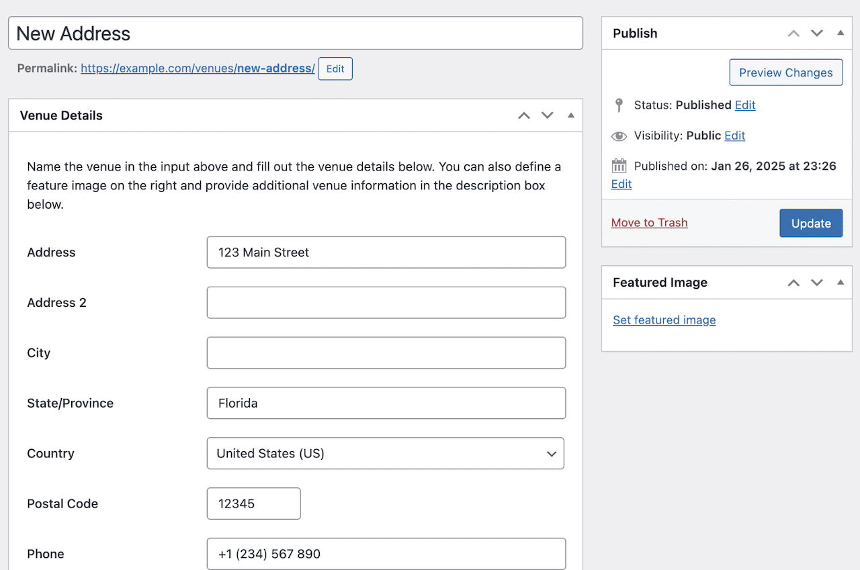Image resolution: width=860 pixels, height=570 pixels.
Task: Edit the permalink slug
Action: pyautogui.click(x=335, y=68)
